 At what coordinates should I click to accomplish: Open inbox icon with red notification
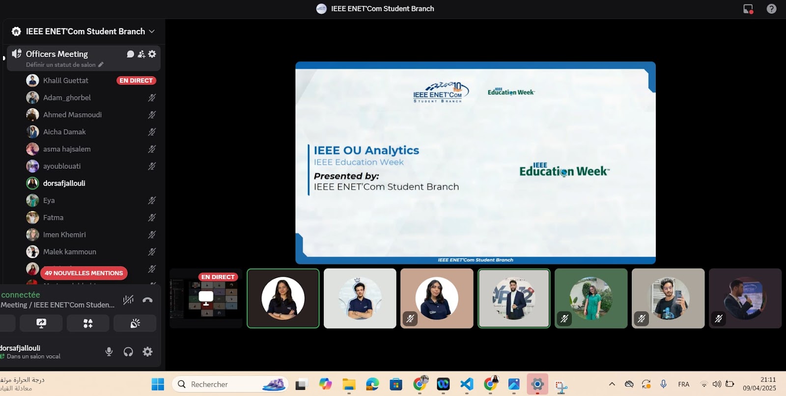click(748, 9)
